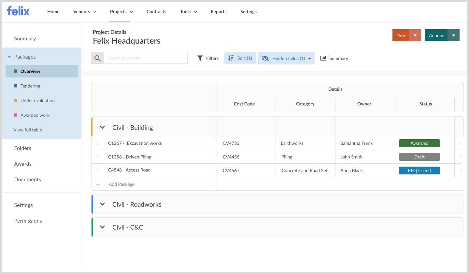Click the funnel Filters icon
The width and height of the screenshot is (469, 274).
(200, 58)
